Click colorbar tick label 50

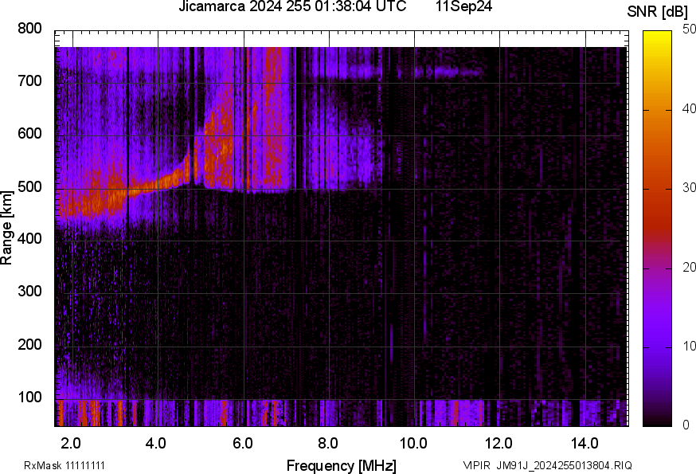689,29
